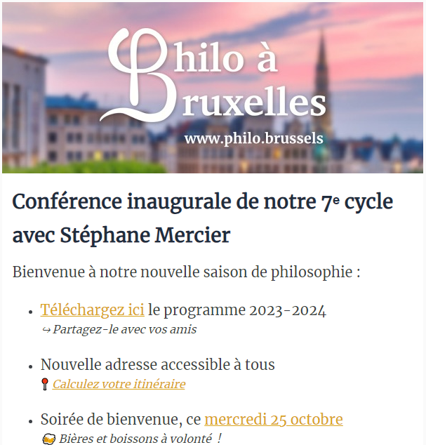Screen dimensions: 426x445
Task: Click the www.philo.brussels address in banner
Action: tap(254, 138)
